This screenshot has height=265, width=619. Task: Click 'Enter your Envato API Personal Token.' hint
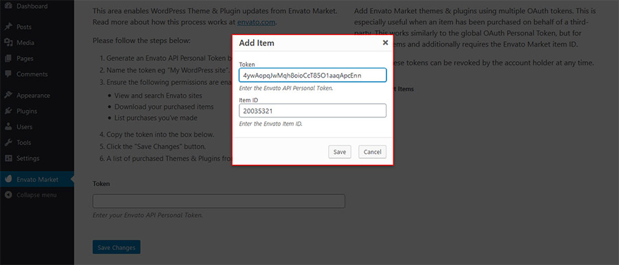[x=148, y=216]
